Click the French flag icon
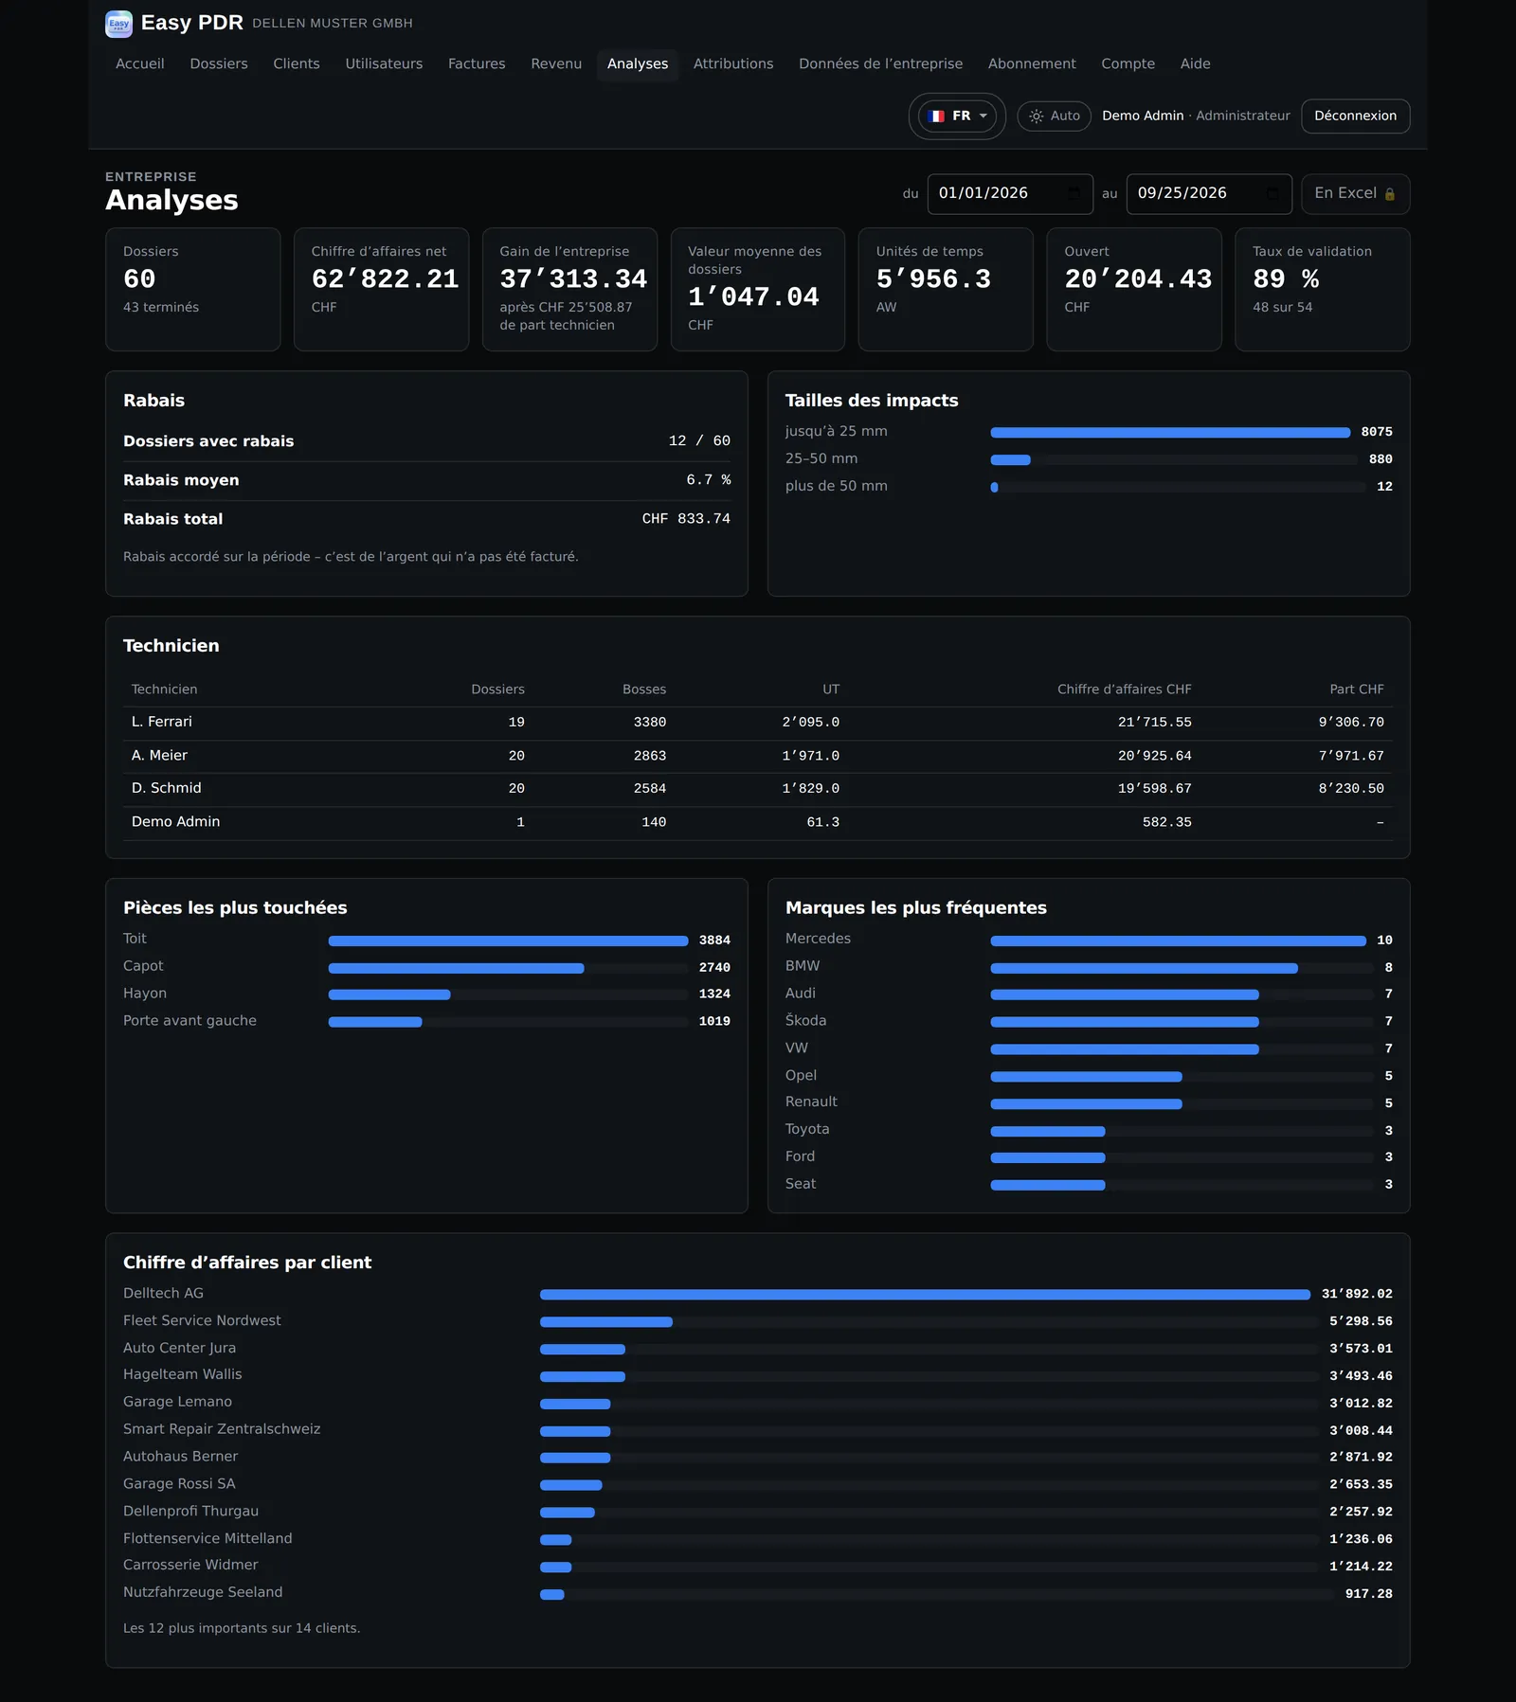1516x1702 pixels. click(937, 116)
